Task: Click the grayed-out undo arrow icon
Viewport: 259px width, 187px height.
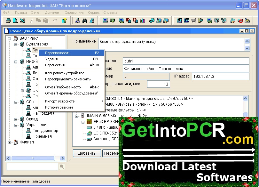Action: [55, 20]
